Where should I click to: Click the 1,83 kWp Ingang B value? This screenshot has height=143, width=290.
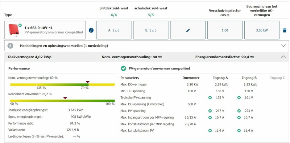(x=250, y=84)
